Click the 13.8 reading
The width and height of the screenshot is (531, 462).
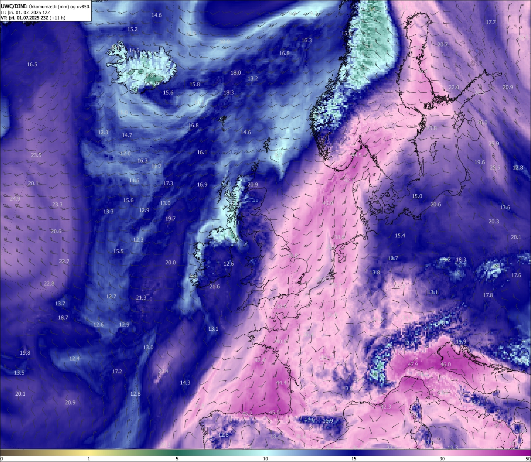click(x=375, y=273)
